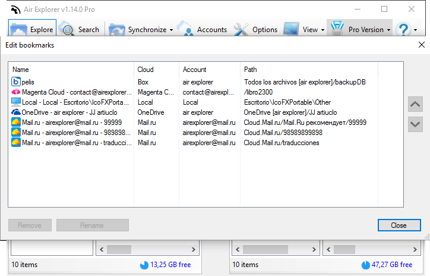
Task: Select the Local - Escritorio bookmark name
Action: pyautogui.click(x=75, y=102)
